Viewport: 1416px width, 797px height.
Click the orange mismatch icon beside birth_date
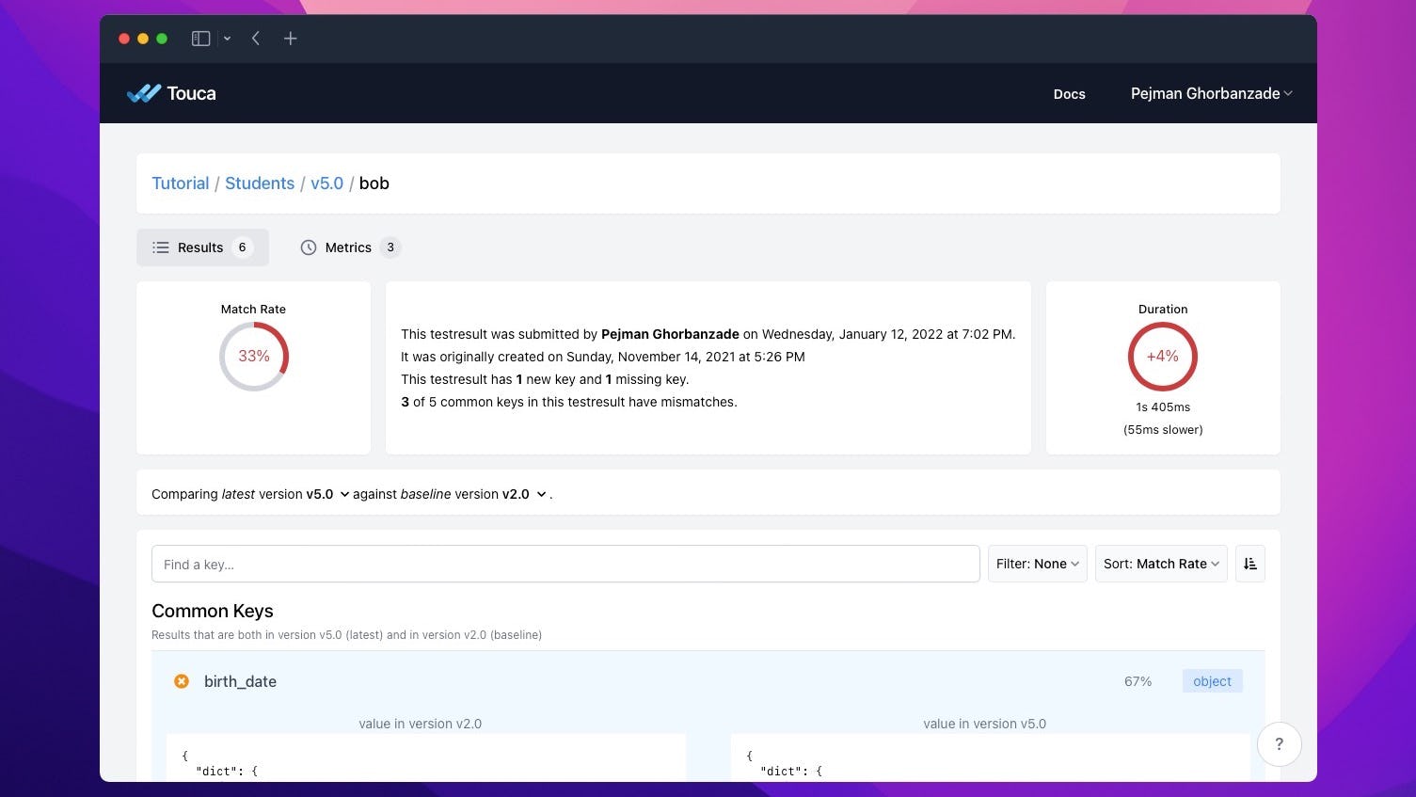(182, 681)
